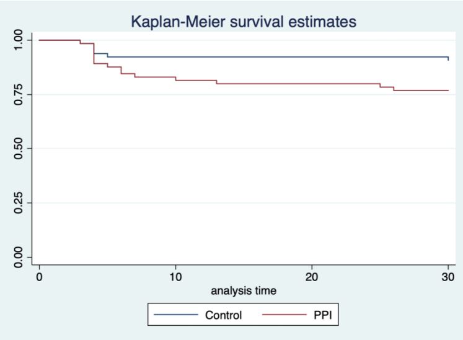Click the PPI curve step near time 25
Screen dimensions: 463x340
click(380, 85)
